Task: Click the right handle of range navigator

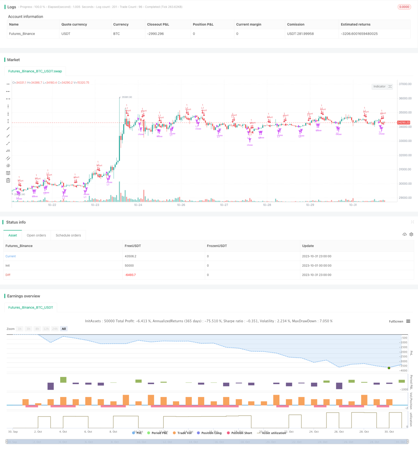Action: pos(408,442)
